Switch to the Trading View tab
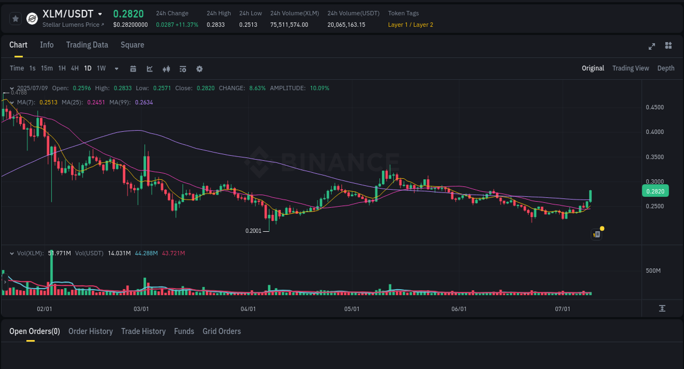Image resolution: width=684 pixels, height=369 pixels. [630, 68]
